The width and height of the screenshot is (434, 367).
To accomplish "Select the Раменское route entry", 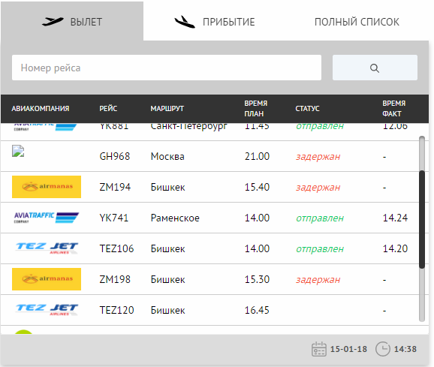I will (x=175, y=218).
